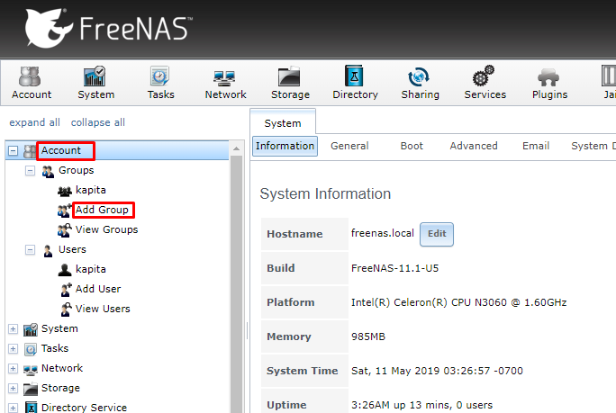Viewport: 616px width, 413px height.
Task: Open the Tasks toolbar icon
Action: click(x=160, y=83)
